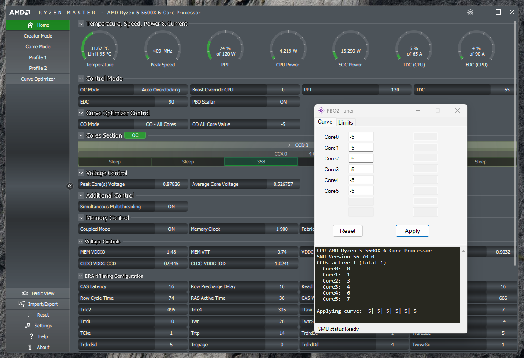Click the Core1 offset field
Screen dimensions: 524x358
(361, 148)
